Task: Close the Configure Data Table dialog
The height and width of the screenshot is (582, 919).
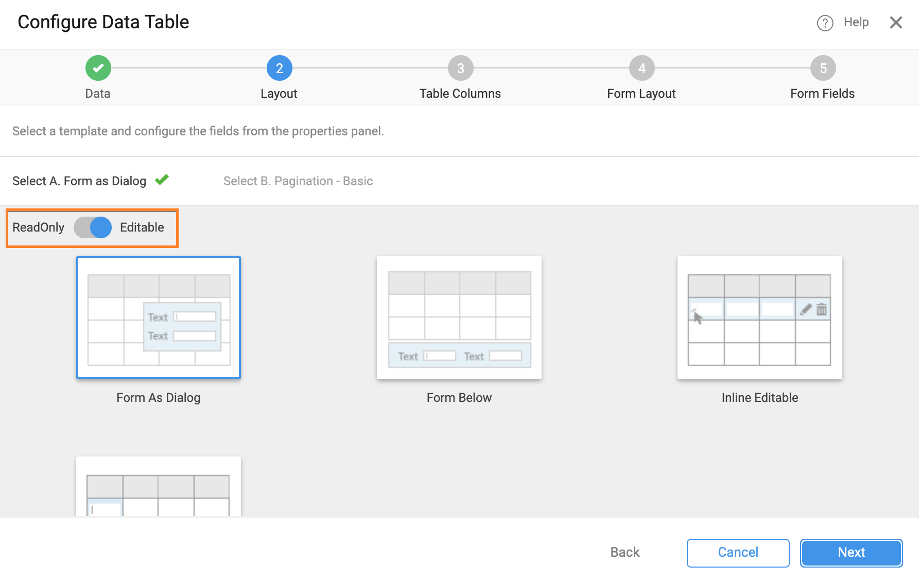Action: tap(896, 22)
